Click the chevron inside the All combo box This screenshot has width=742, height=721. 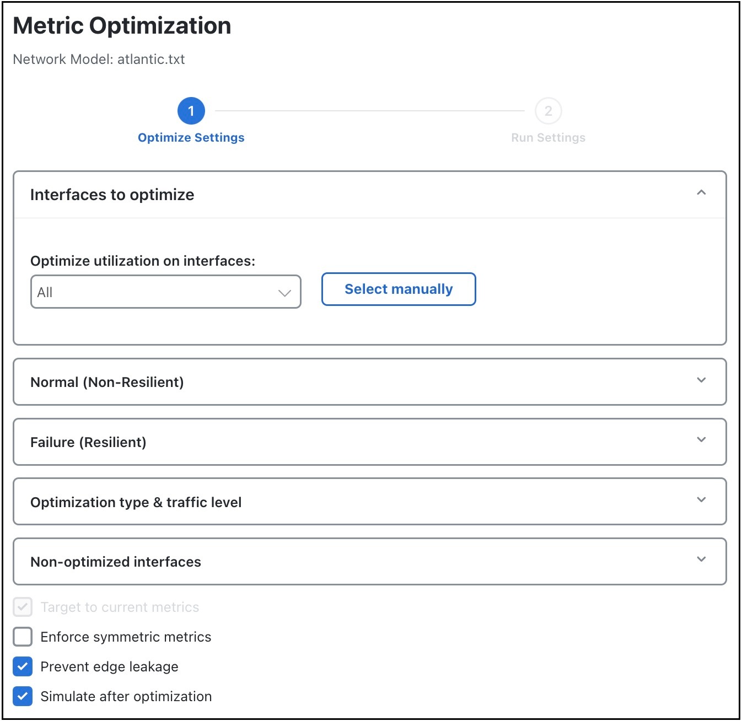click(x=284, y=292)
